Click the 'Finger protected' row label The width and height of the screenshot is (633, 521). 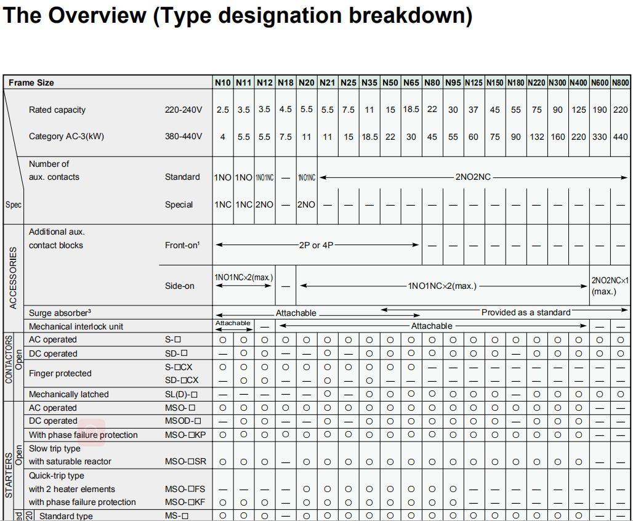[x=60, y=373]
